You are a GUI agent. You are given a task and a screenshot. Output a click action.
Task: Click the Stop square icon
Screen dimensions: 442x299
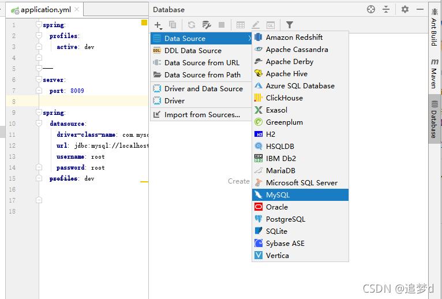point(222,25)
